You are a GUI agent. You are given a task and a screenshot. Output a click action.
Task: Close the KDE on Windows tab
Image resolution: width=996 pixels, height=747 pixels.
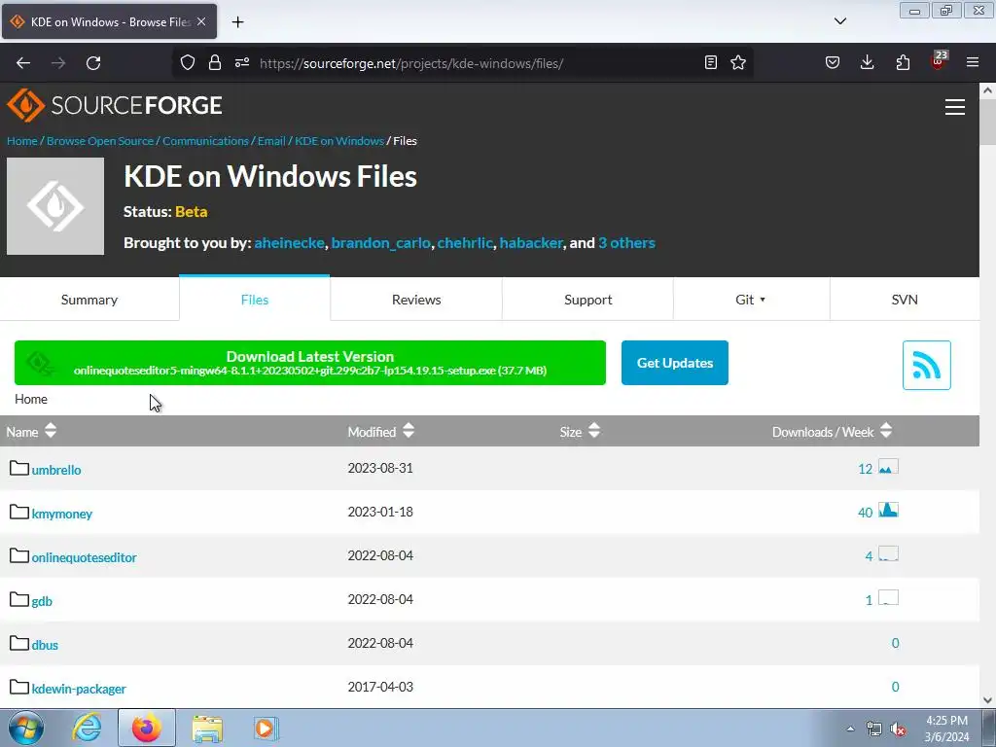(201, 21)
